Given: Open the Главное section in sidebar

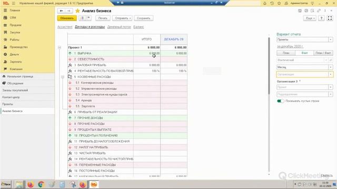Looking at the screenshot, I should [x=15, y=10].
